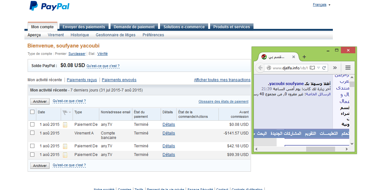The width and height of the screenshot is (391, 190).
Task: Open note icon for $42.18 USD payment
Action: [65, 146]
